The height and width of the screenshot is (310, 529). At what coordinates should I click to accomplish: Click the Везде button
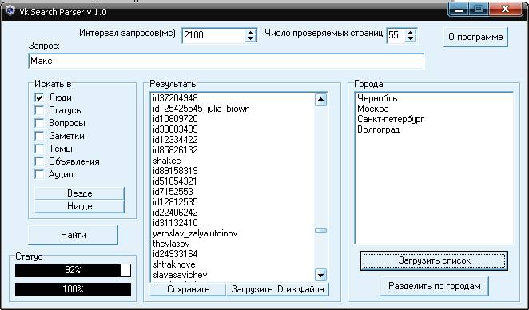pyautogui.click(x=80, y=193)
